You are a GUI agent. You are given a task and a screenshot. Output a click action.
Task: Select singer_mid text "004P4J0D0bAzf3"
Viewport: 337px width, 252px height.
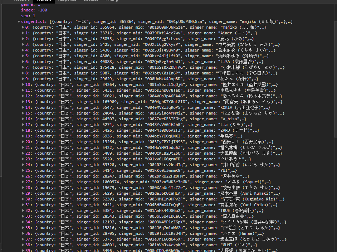pos(165,131)
